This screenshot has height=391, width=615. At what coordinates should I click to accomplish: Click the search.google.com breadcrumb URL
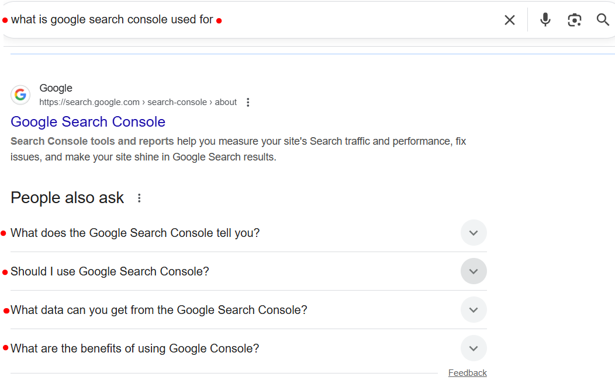138,102
